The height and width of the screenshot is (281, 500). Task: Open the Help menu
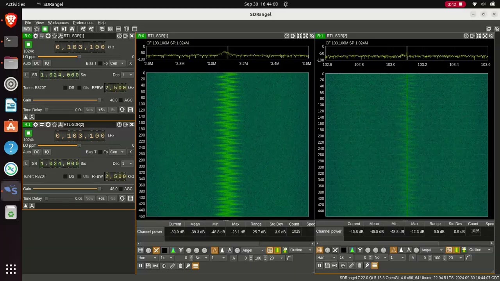coord(102,23)
